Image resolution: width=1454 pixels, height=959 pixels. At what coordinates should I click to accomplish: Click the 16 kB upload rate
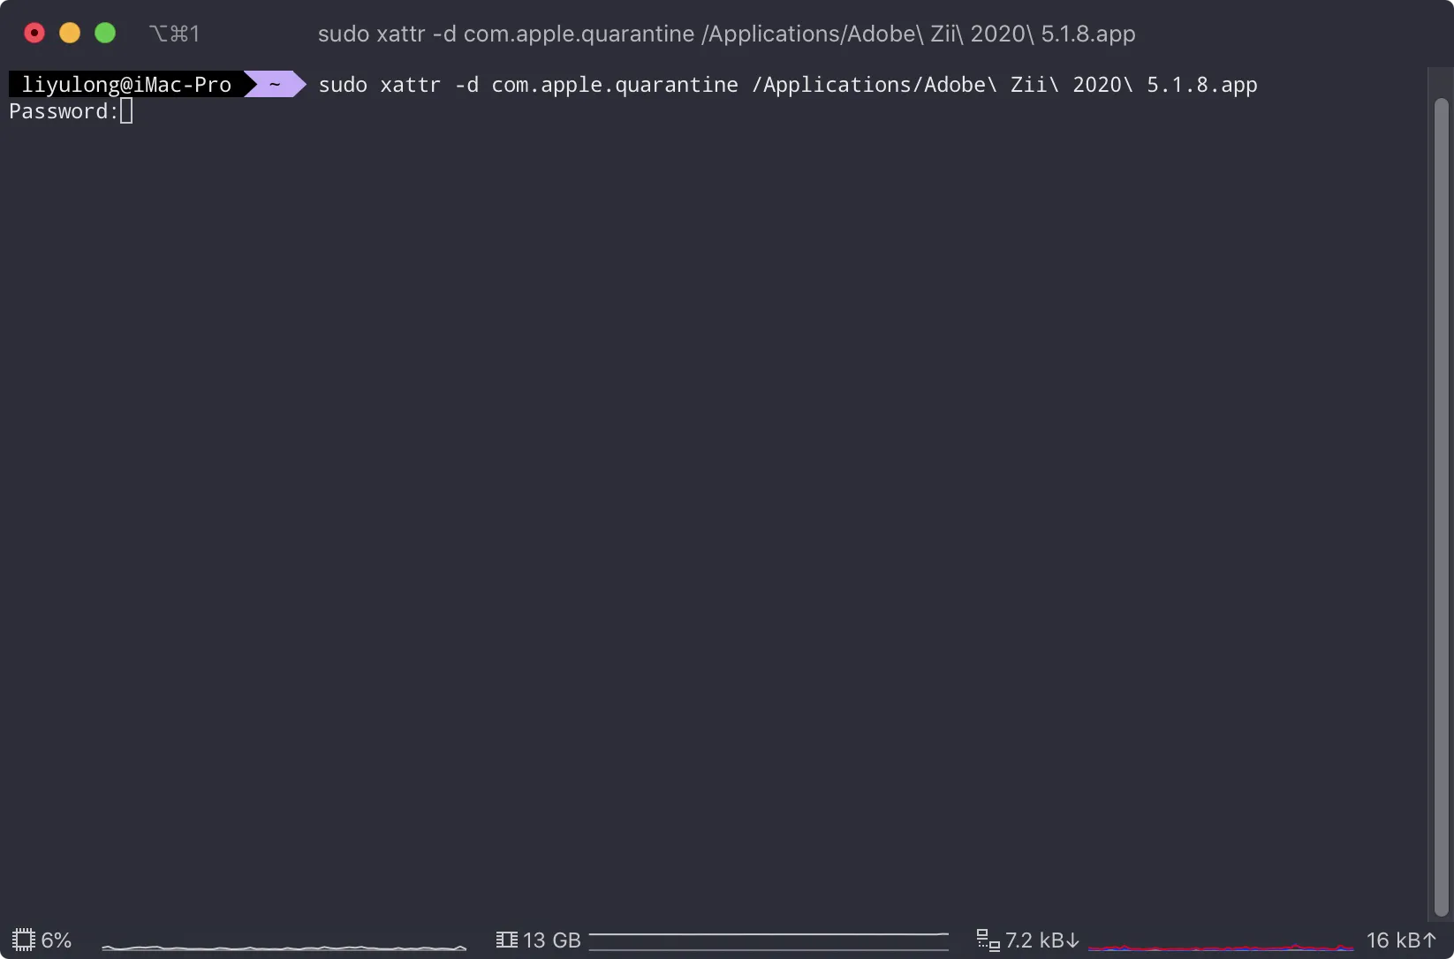coord(1401,940)
